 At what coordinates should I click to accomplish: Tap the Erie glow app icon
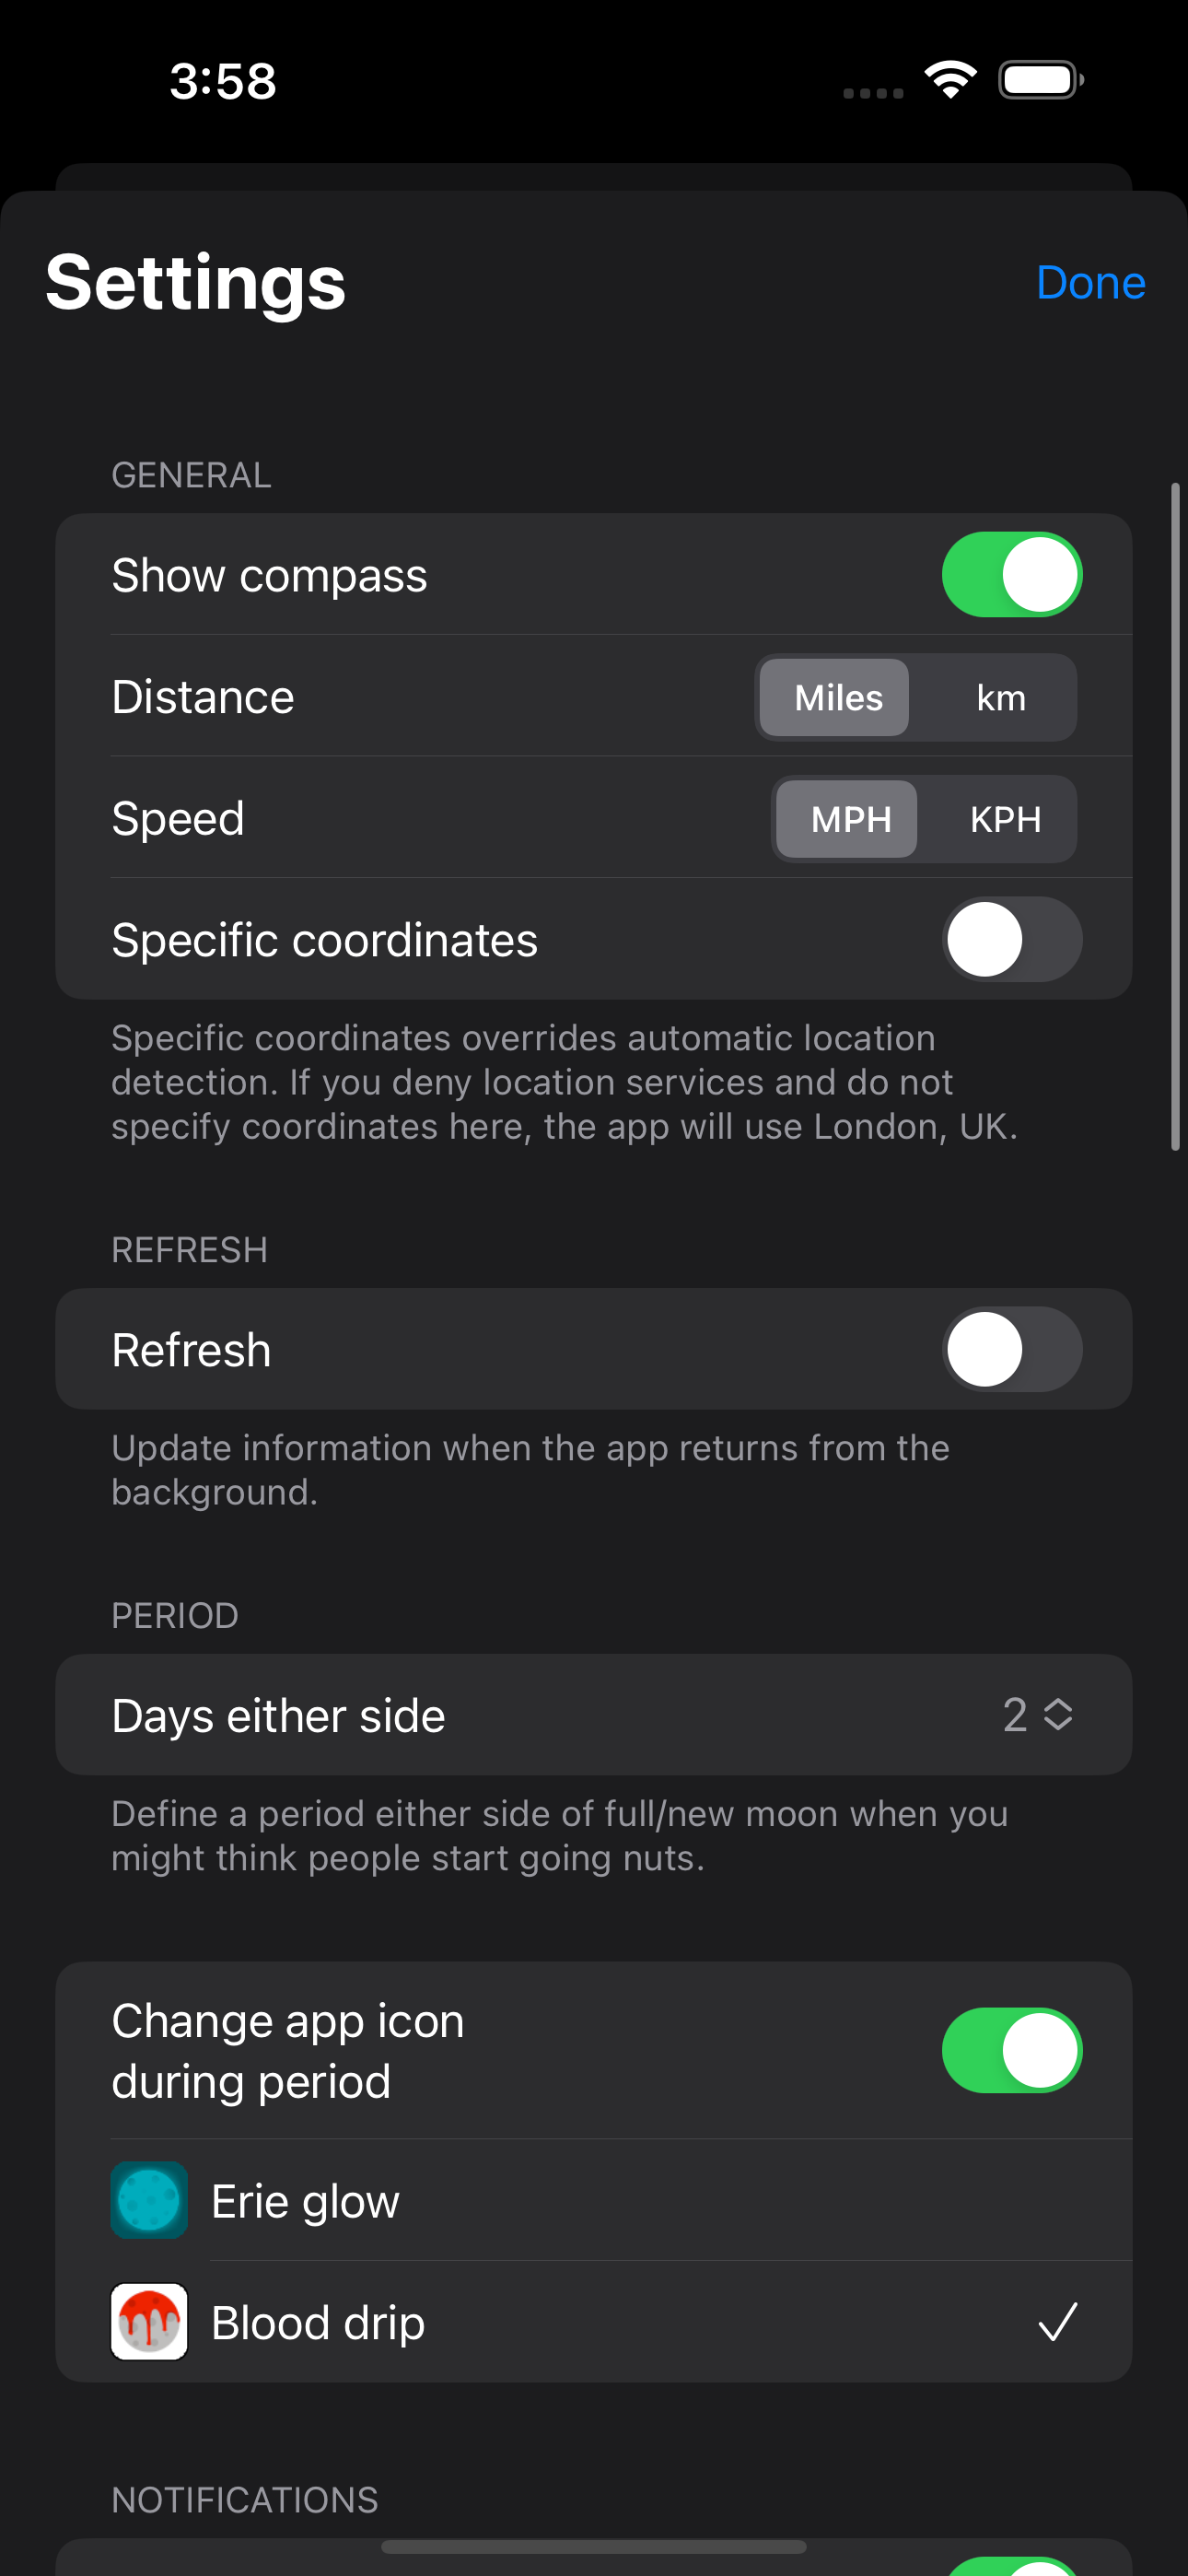pyautogui.click(x=149, y=2200)
